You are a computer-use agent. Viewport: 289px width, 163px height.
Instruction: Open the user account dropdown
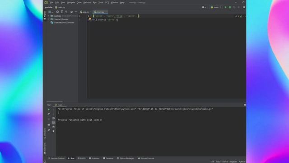click(x=204, y=7)
